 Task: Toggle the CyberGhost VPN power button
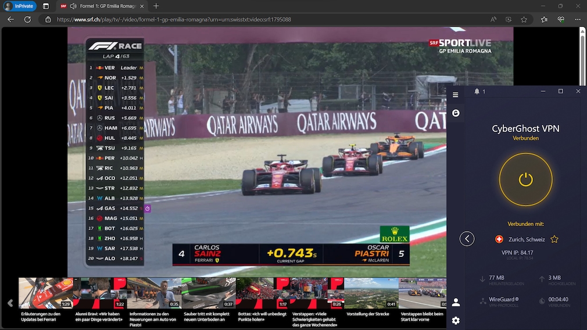tap(525, 180)
